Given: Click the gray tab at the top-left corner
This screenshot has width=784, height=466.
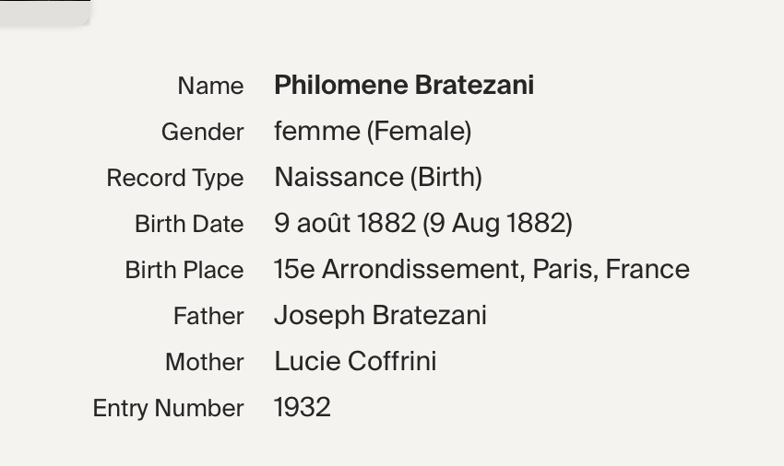Looking at the screenshot, I should click(45, 13).
